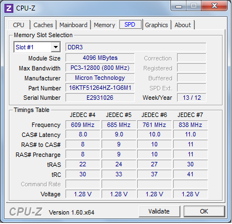
Task: Click tRC value 41
Action: coord(190,174)
